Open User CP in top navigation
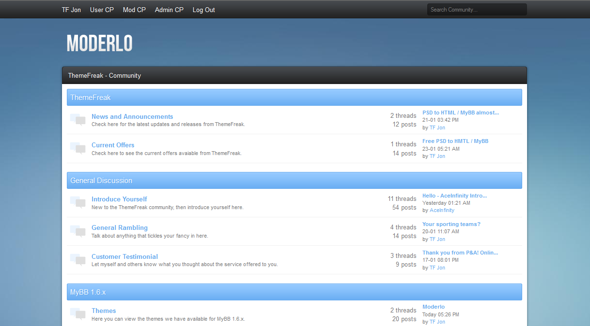Screen dimensions: 590x326 click(x=102, y=10)
